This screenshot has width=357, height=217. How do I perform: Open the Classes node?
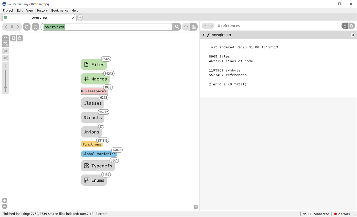point(92,103)
